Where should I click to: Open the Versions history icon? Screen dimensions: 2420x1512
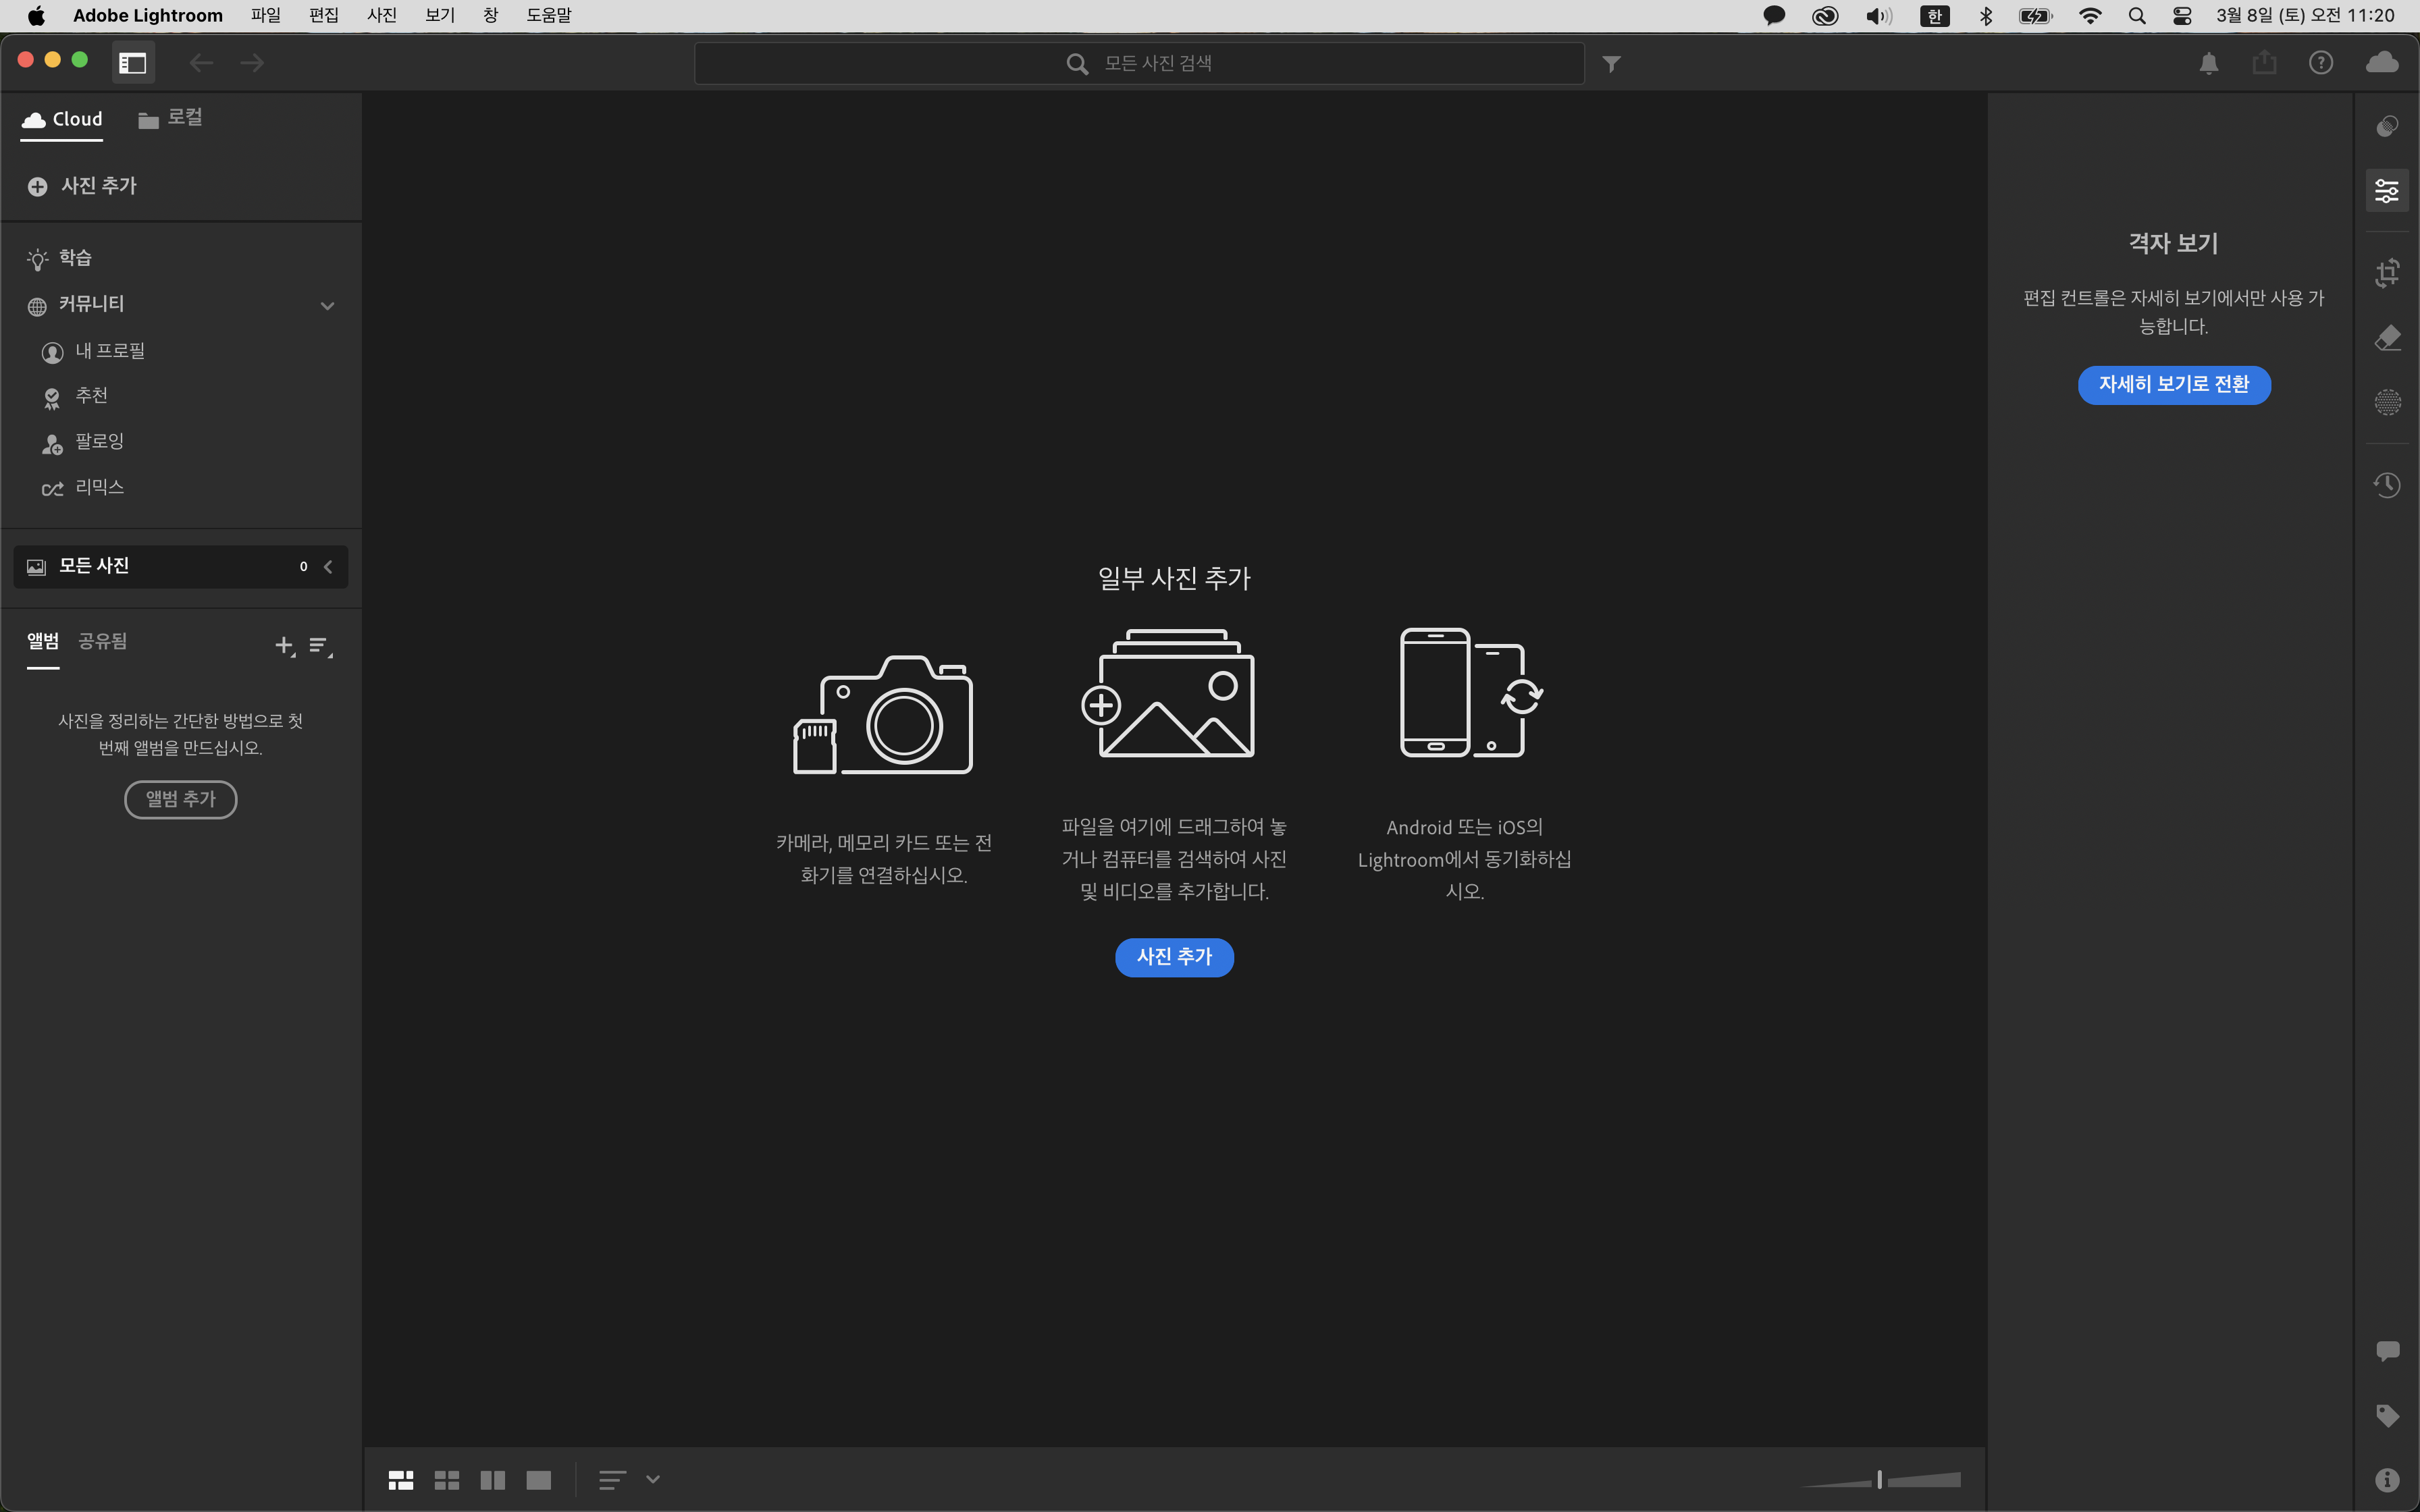click(x=2387, y=486)
